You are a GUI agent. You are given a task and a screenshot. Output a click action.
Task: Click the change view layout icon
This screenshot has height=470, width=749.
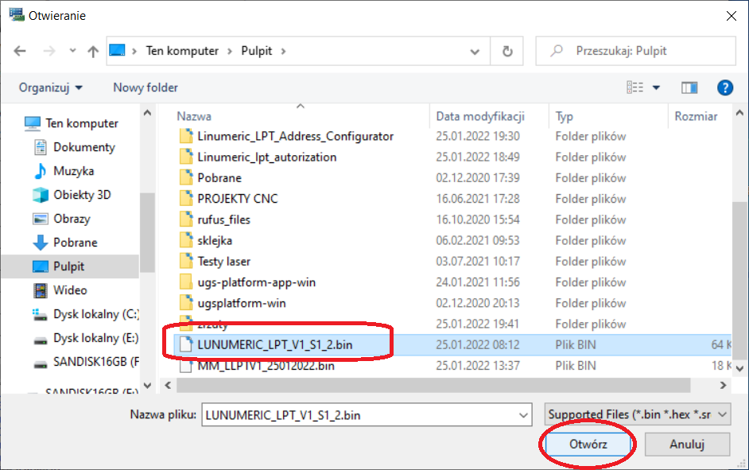pos(635,87)
